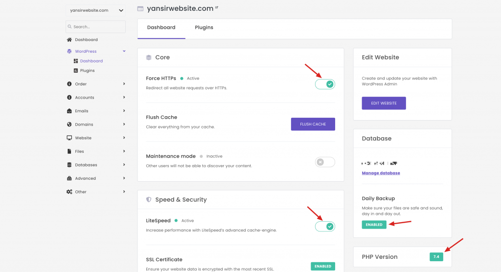Expand the Order menu chevron
The width and height of the screenshot is (501, 272).
(124, 84)
